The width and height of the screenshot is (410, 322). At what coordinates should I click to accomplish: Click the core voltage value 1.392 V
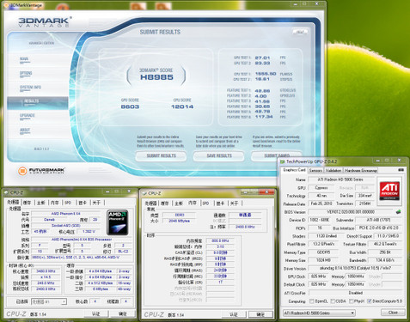pos(89,231)
